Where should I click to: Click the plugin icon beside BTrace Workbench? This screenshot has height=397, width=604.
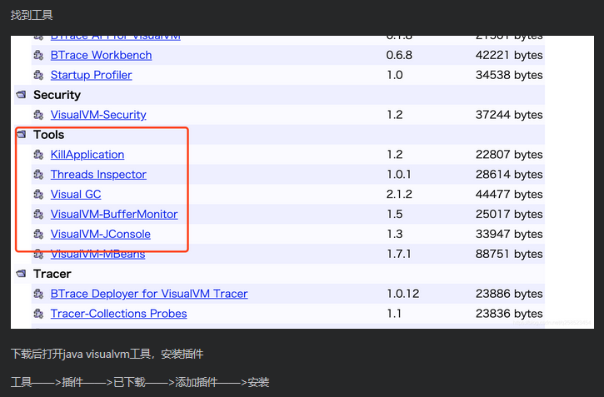38,55
